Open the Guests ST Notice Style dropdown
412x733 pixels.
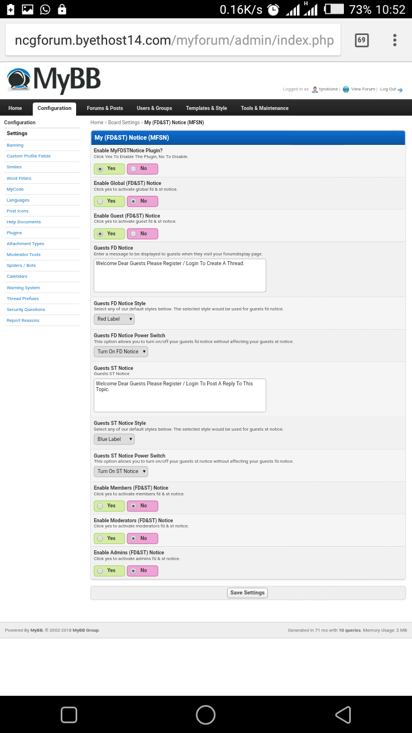[x=114, y=439]
